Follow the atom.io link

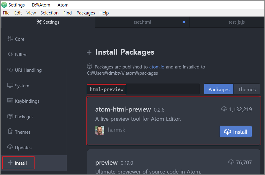tap(157, 67)
